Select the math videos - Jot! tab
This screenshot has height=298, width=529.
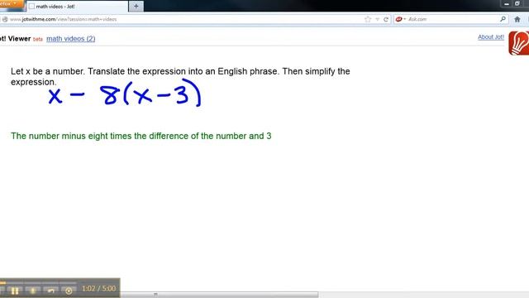[x=77, y=7]
